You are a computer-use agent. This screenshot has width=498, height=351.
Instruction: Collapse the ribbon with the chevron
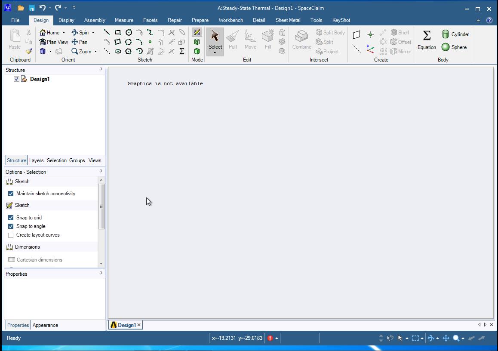478,20
